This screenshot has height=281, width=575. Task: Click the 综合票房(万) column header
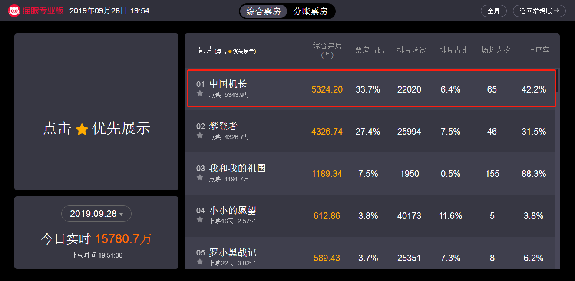327,50
